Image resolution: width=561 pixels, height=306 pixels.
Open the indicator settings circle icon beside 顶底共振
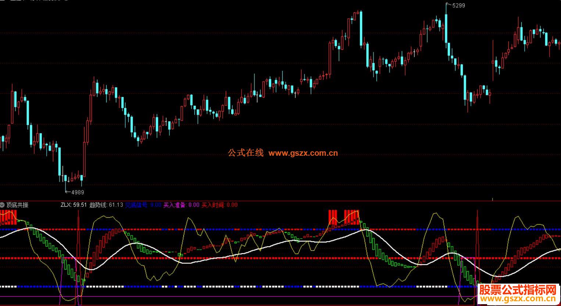(3, 205)
